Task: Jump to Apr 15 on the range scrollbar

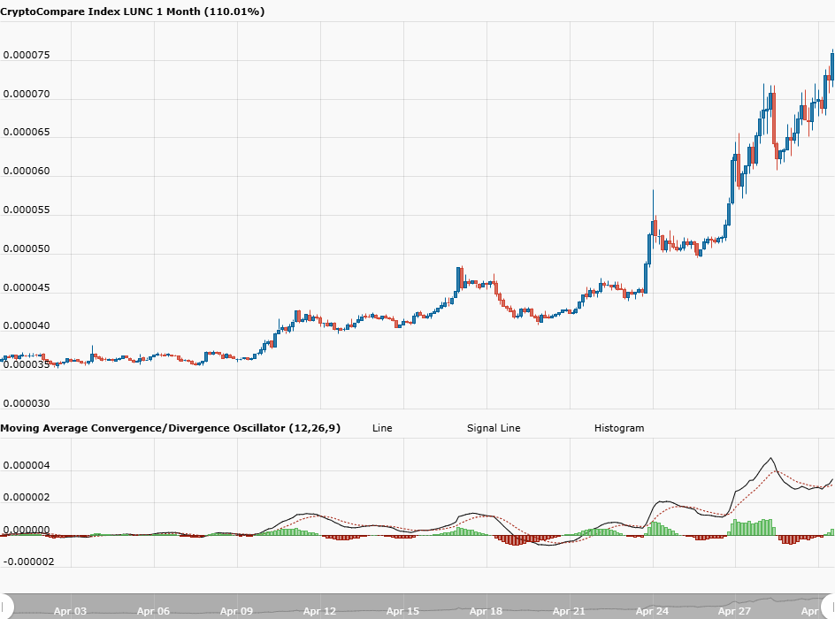Action: [x=402, y=611]
